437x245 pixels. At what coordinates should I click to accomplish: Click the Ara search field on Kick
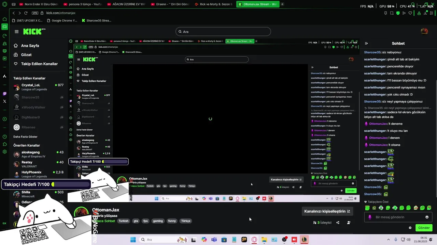tap(223, 32)
